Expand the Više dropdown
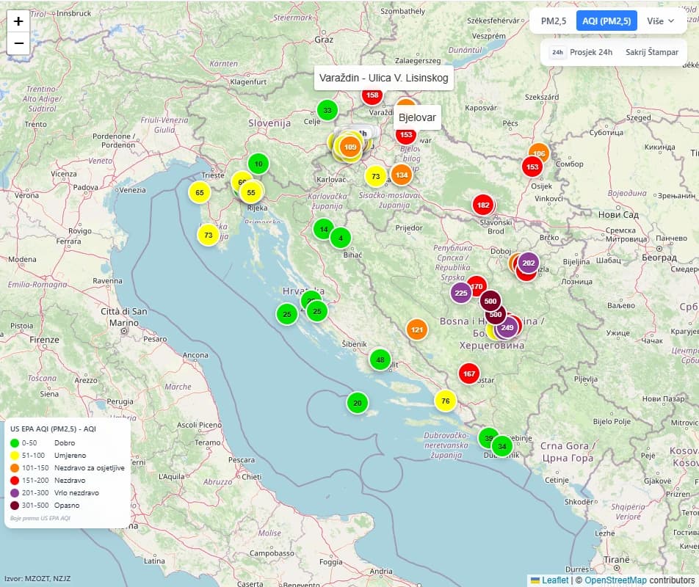 click(659, 21)
